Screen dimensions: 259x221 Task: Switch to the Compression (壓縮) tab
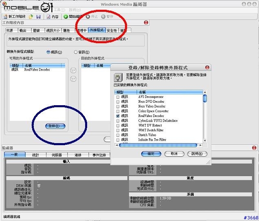[x=38, y=31]
